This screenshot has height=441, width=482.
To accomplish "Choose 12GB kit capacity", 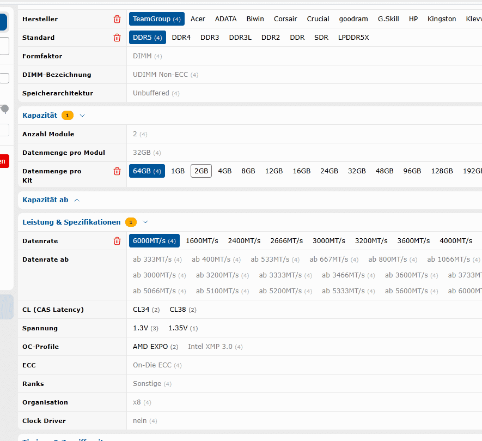I will (x=274, y=171).
